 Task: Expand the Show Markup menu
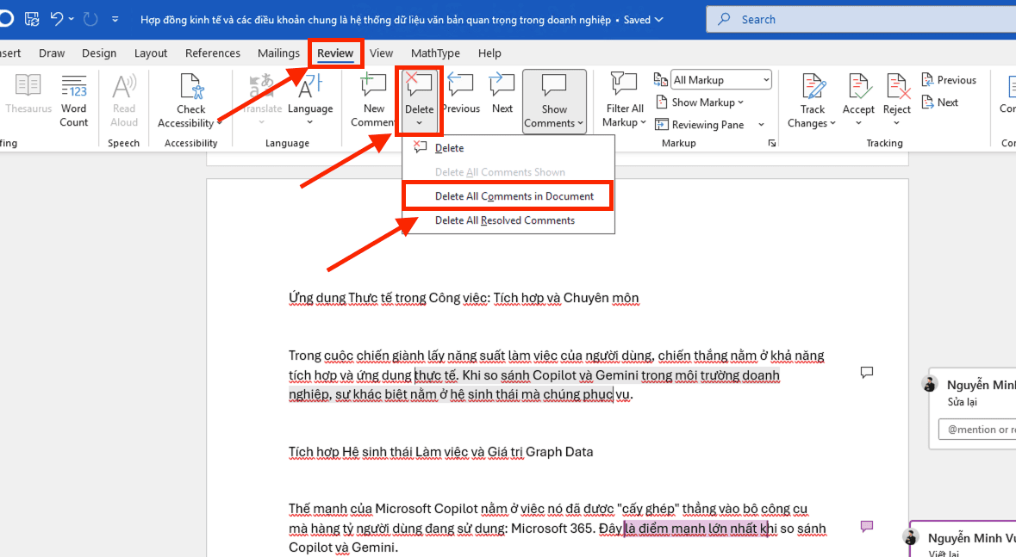pyautogui.click(x=699, y=102)
